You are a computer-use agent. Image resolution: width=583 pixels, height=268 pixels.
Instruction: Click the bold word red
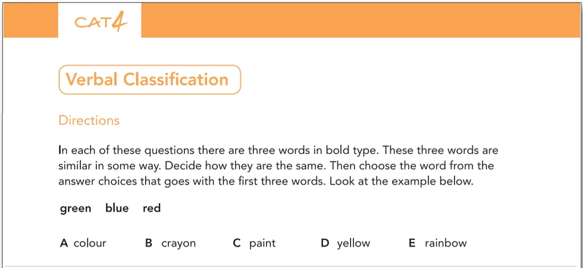152,209
